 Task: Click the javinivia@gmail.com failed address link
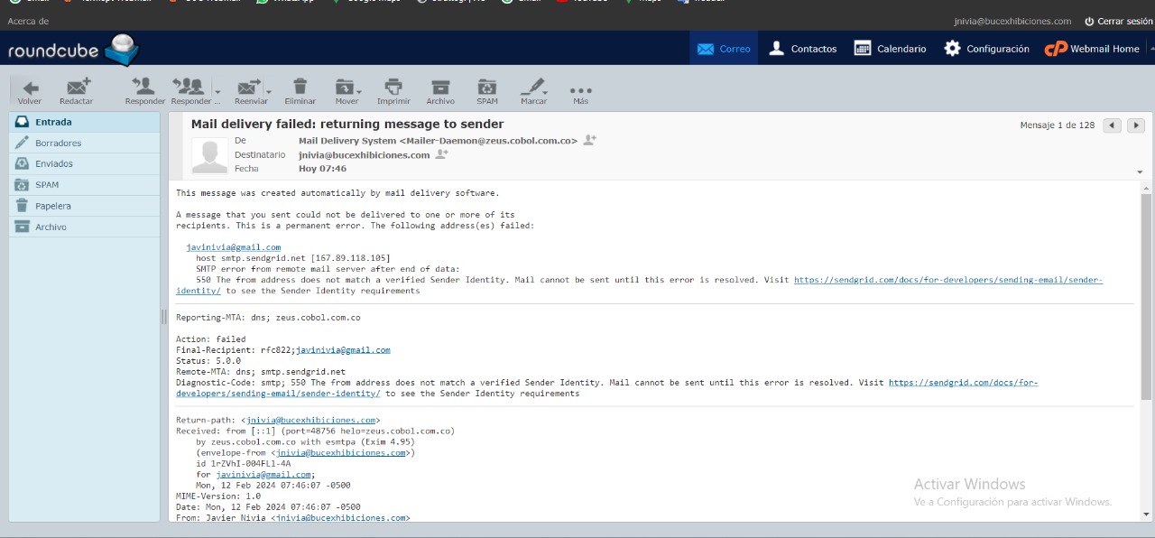234,247
